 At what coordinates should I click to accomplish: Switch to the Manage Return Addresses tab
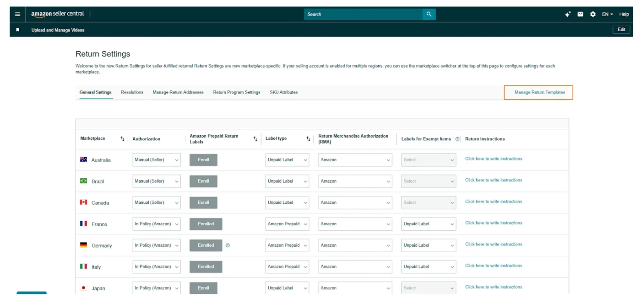178,92
